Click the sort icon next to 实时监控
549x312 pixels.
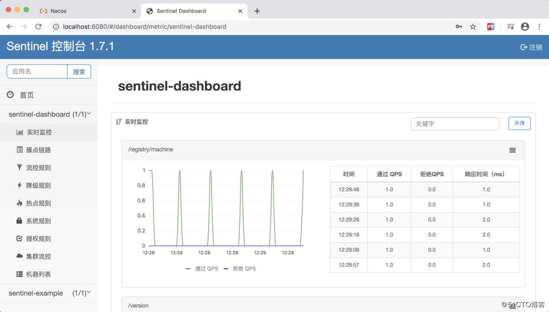(119, 122)
